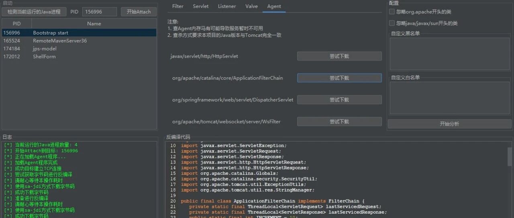Click into the 自定义白名单 text area
The height and width of the screenshot is (218, 514).
tap(449, 98)
